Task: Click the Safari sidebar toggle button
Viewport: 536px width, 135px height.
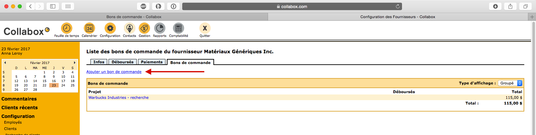Action: pos(53,6)
